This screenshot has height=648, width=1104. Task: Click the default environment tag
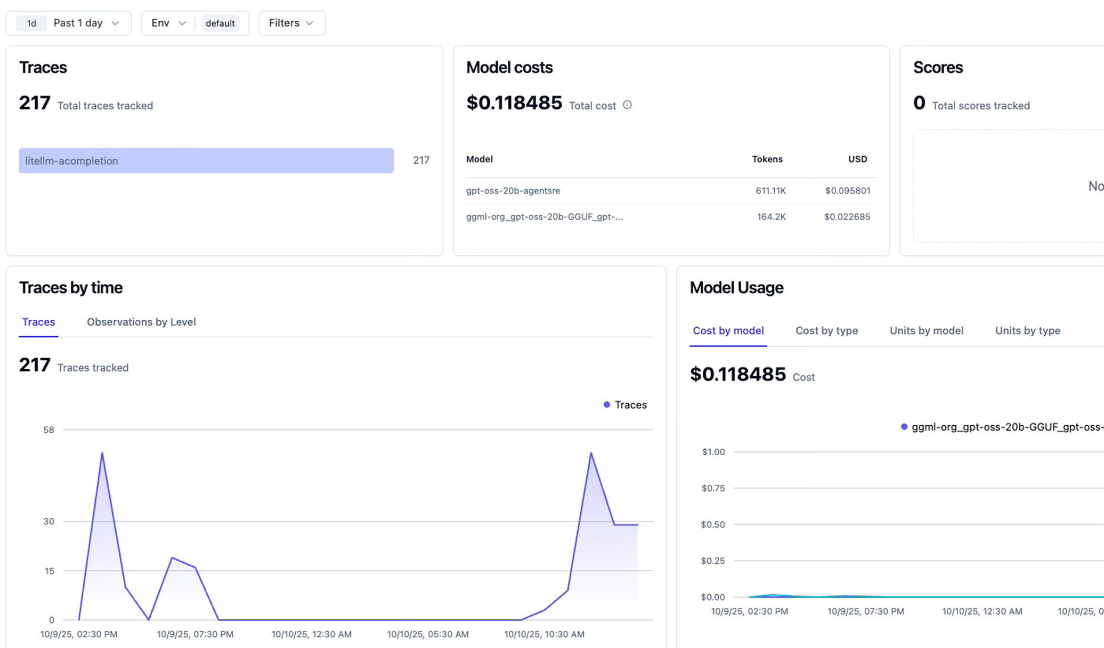pyautogui.click(x=220, y=23)
